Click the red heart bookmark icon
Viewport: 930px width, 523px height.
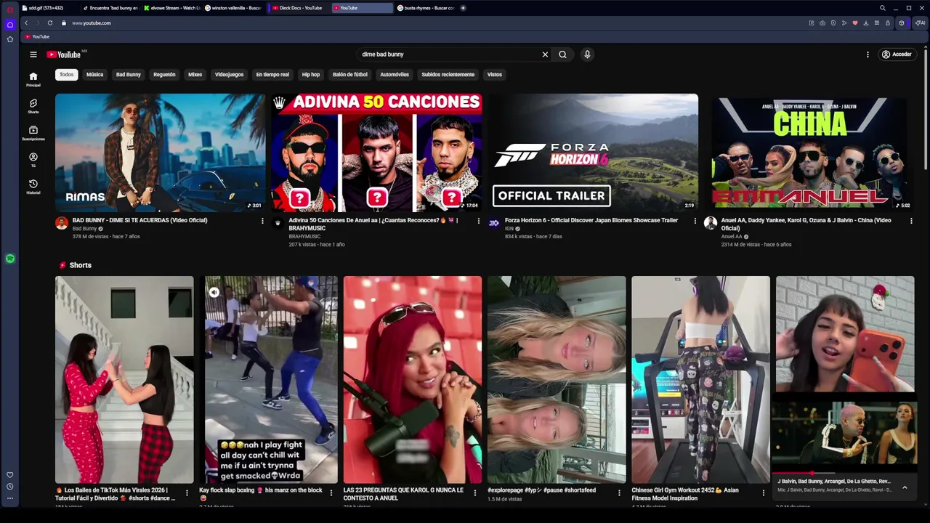click(x=855, y=23)
